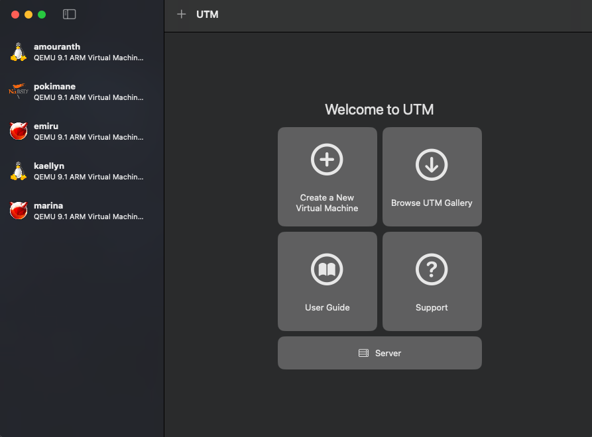Click the red FreeBSD icon beside emiru
Screen dimensions: 592x437
tap(19, 131)
